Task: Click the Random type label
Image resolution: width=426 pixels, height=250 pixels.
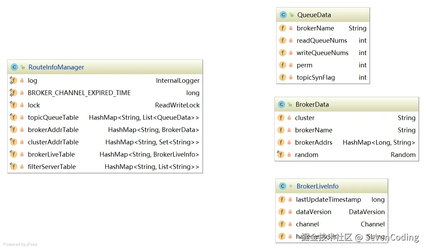Action: 403,155
